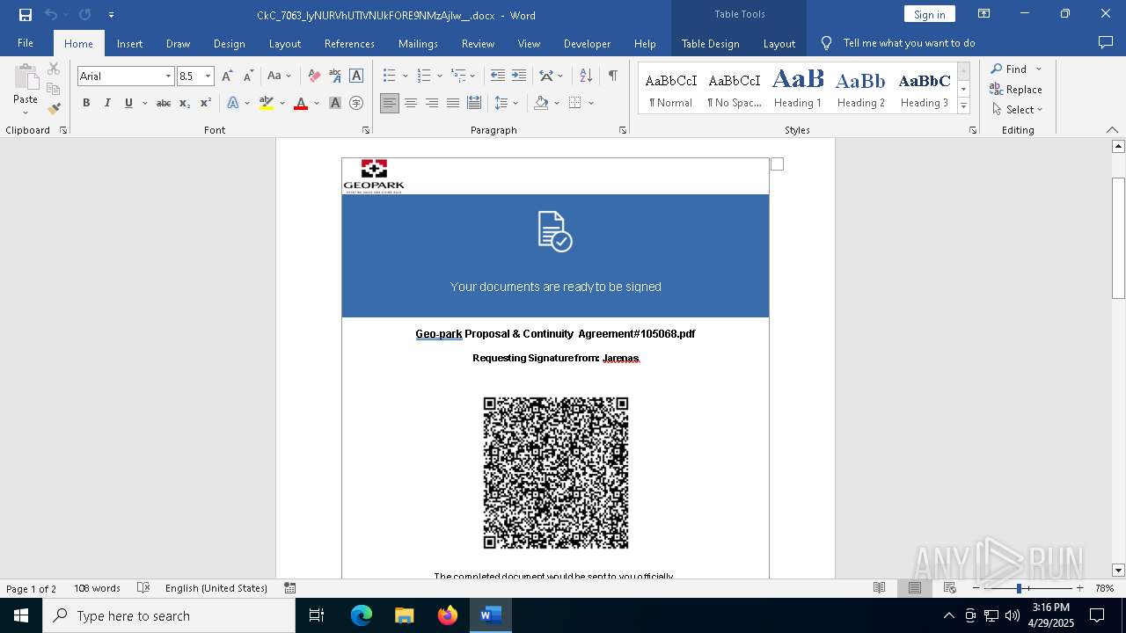Sort the selected text alphabetically
The height and width of the screenshot is (633, 1126).
pos(586,76)
